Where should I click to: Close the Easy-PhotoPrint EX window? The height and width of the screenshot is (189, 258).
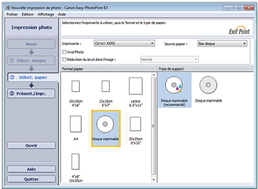tap(249, 8)
